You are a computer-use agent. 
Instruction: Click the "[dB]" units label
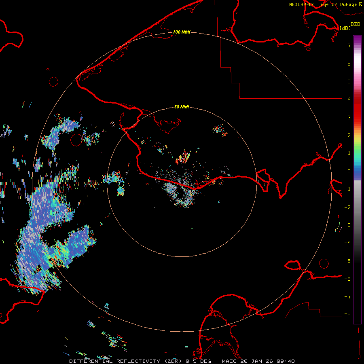345,28
